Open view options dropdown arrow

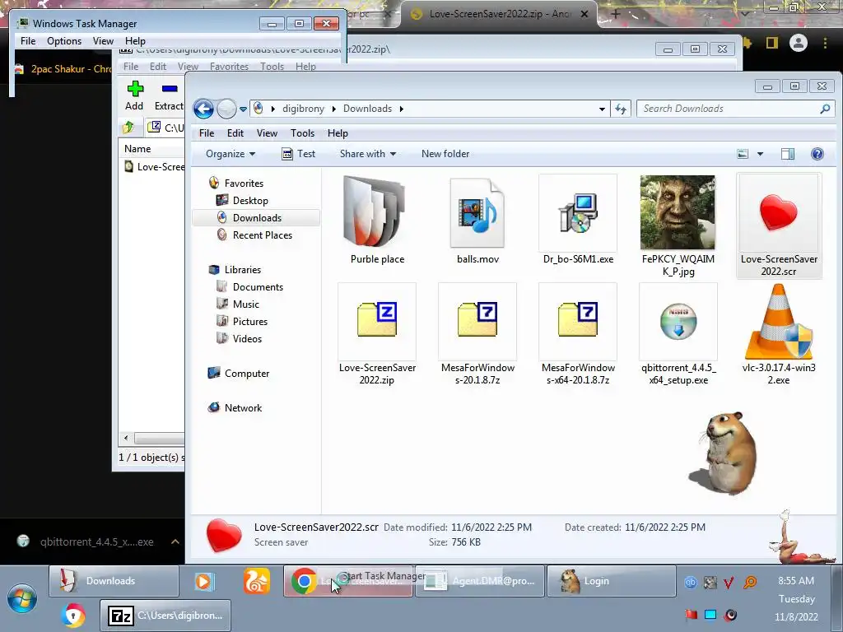tap(760, 154)
